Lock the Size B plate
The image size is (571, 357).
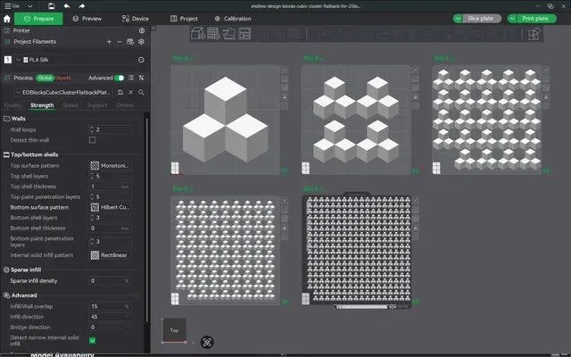coord(415,97)
